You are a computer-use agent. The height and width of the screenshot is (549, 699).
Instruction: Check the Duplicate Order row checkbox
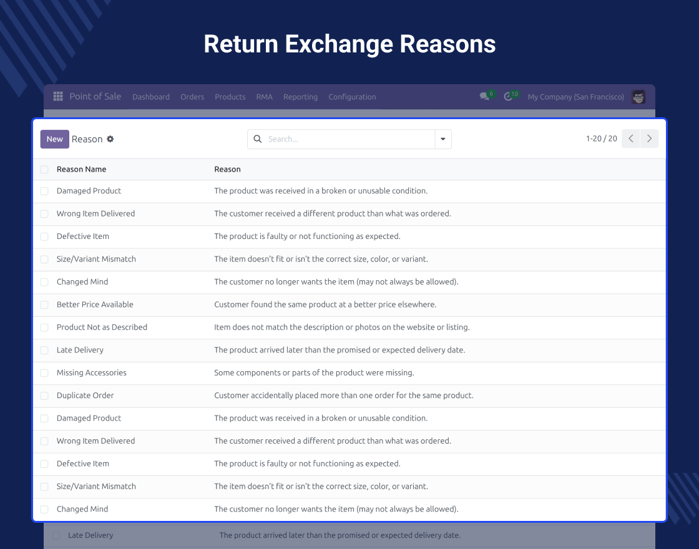pyautogui.click(x=44, y=396)
